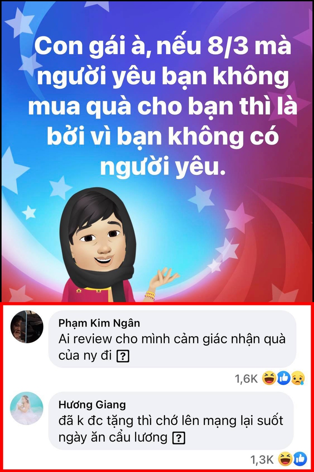Click the missing emoji box in Hương Giang's comment
This screenshot has height=472, width=314.
179,438
